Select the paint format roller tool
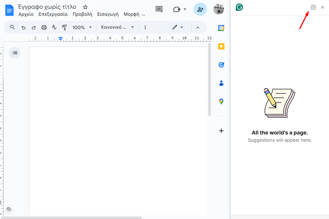The width and height of the screenshot is (329, 219). point(64,27)
